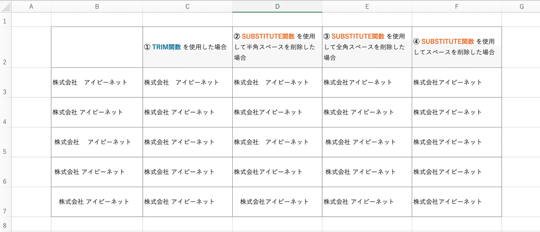This screenshot has height=232, width=540.
Task: Select row 6 header
Action: (x=5, y=172)
